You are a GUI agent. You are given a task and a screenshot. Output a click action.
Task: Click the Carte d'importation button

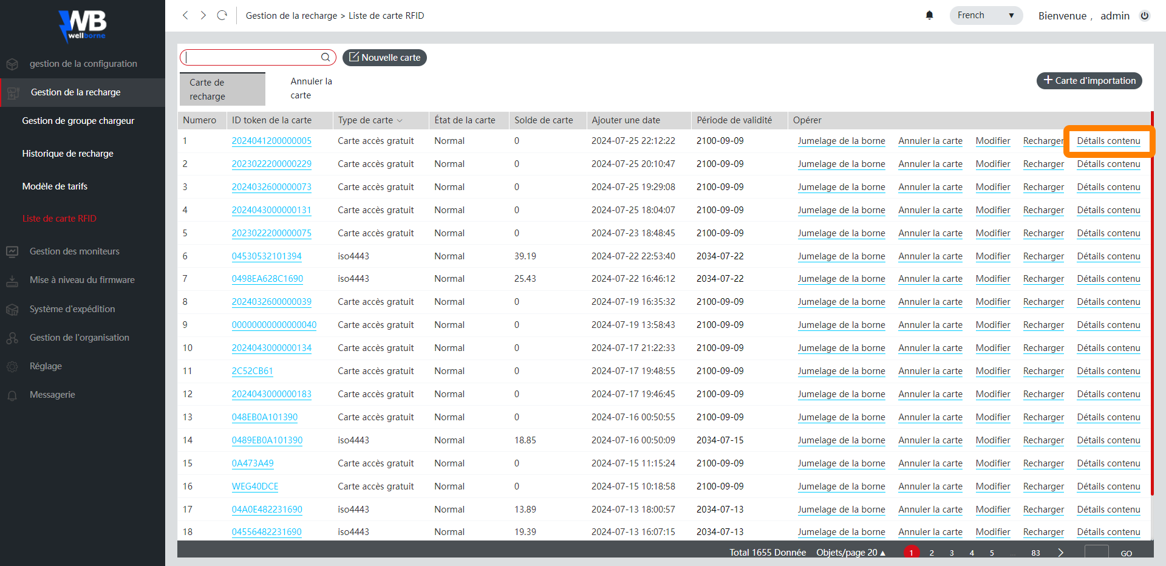coord(1089,80)
